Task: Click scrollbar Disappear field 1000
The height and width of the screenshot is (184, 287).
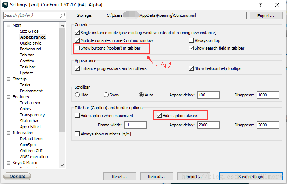Action: pos(268,95)
